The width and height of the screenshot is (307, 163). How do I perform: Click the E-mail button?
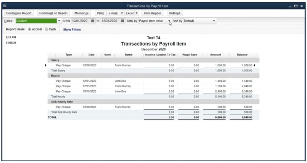[113, 13]
